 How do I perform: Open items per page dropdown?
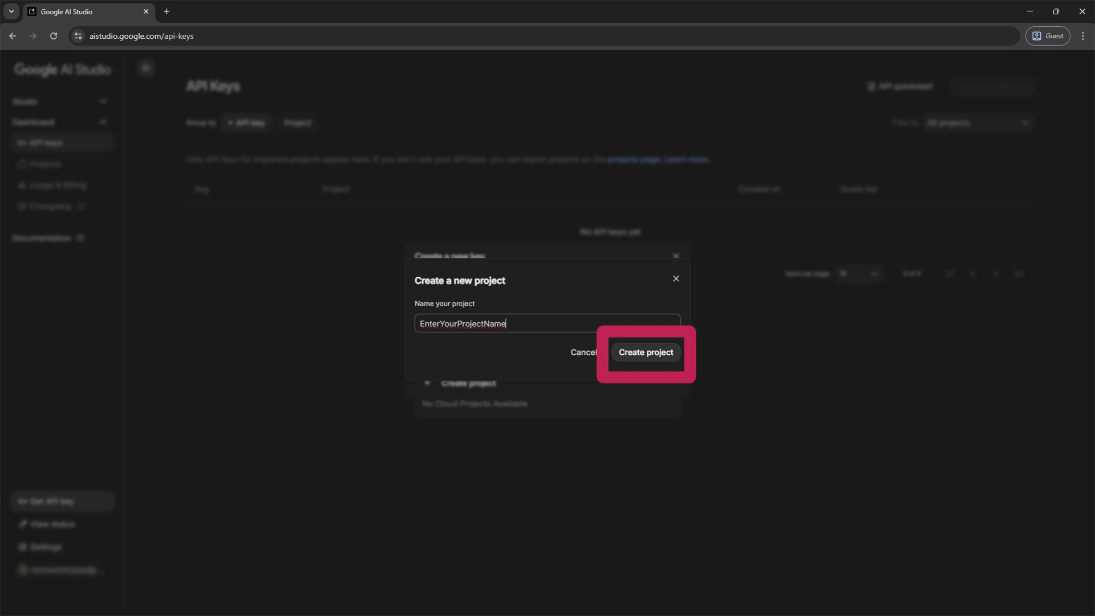click(x=859, y=274)
